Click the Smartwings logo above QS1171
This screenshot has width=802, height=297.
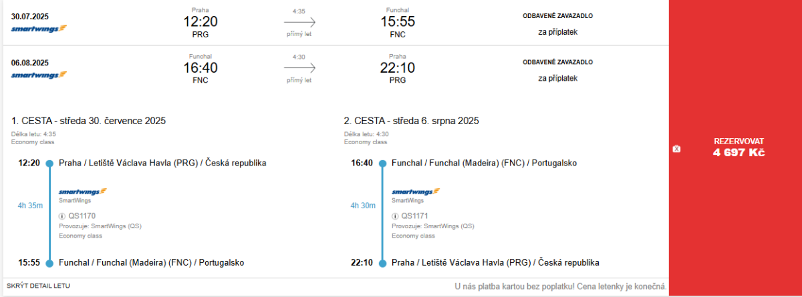pyautogui.click(x=416, y=192)
